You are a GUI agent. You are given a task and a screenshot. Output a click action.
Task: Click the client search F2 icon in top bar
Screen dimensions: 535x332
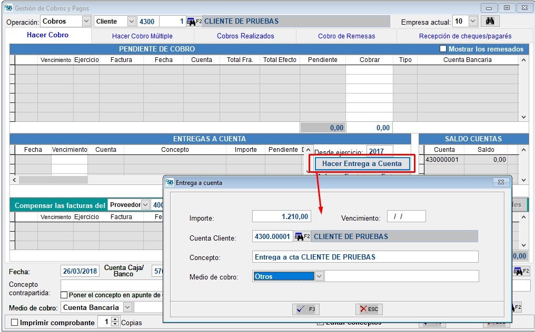tap(194, 22)
